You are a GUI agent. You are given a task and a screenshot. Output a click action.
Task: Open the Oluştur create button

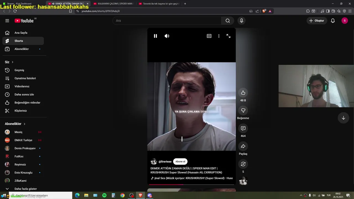317,21
